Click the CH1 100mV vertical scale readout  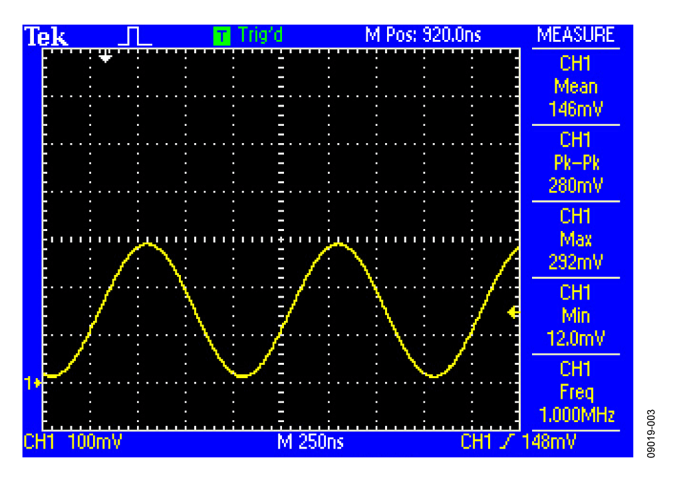72,441
